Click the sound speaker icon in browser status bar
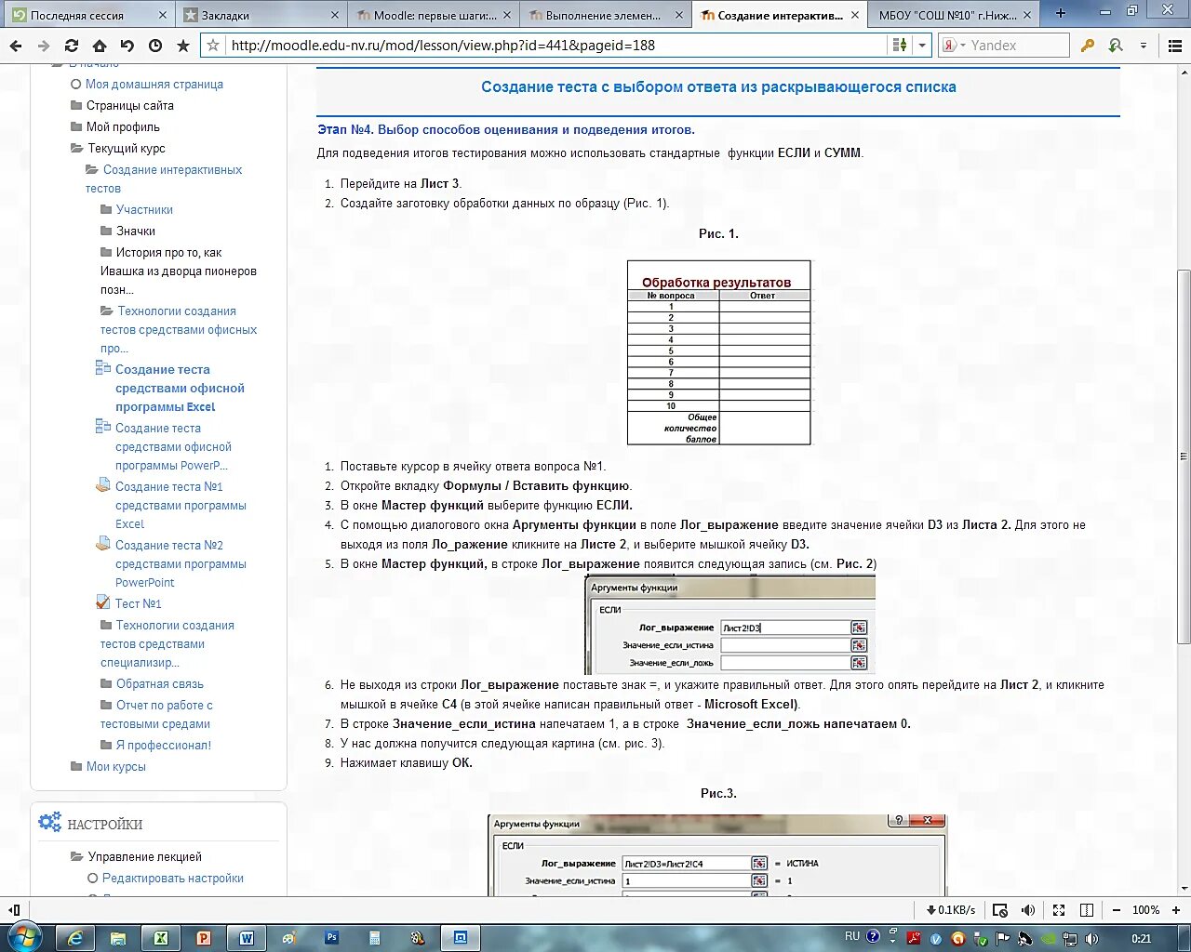The height and width of the screenshot is (952, 1191). click(x=1028, y=910)
